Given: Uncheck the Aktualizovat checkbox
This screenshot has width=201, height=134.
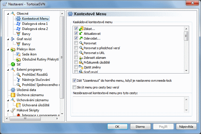Looking at the screenshot, I should pyautogui.click(x=76, y=33).
